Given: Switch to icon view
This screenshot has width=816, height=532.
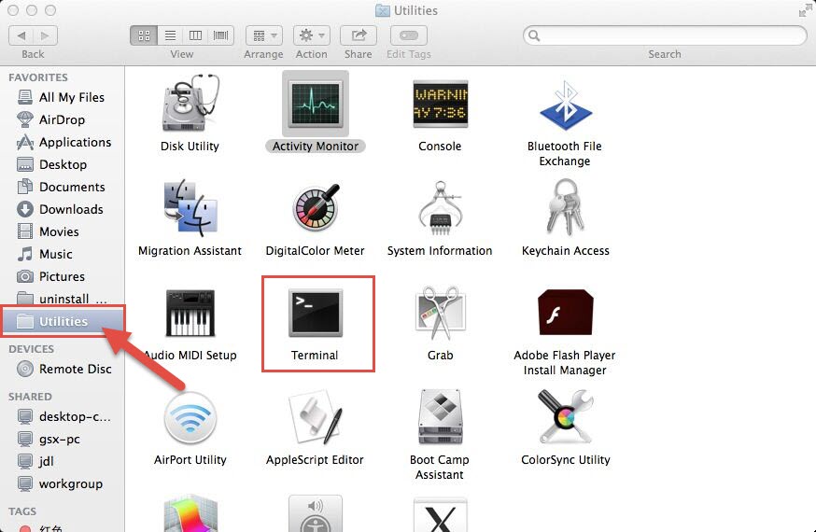Looking at the screenshot, I should [x=144, y=35].
